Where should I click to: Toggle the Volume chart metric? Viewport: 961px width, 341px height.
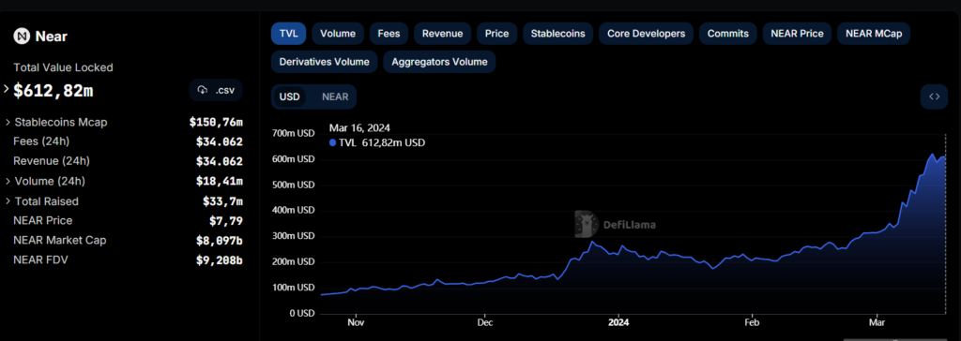(338, 34)
